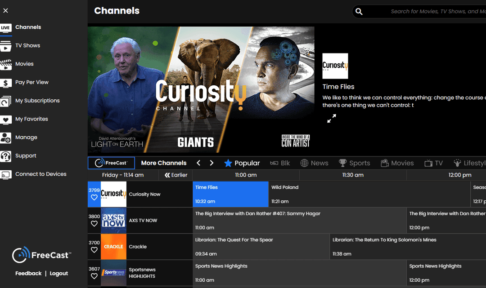Open My Subscriptions section

tap(37, 101)
